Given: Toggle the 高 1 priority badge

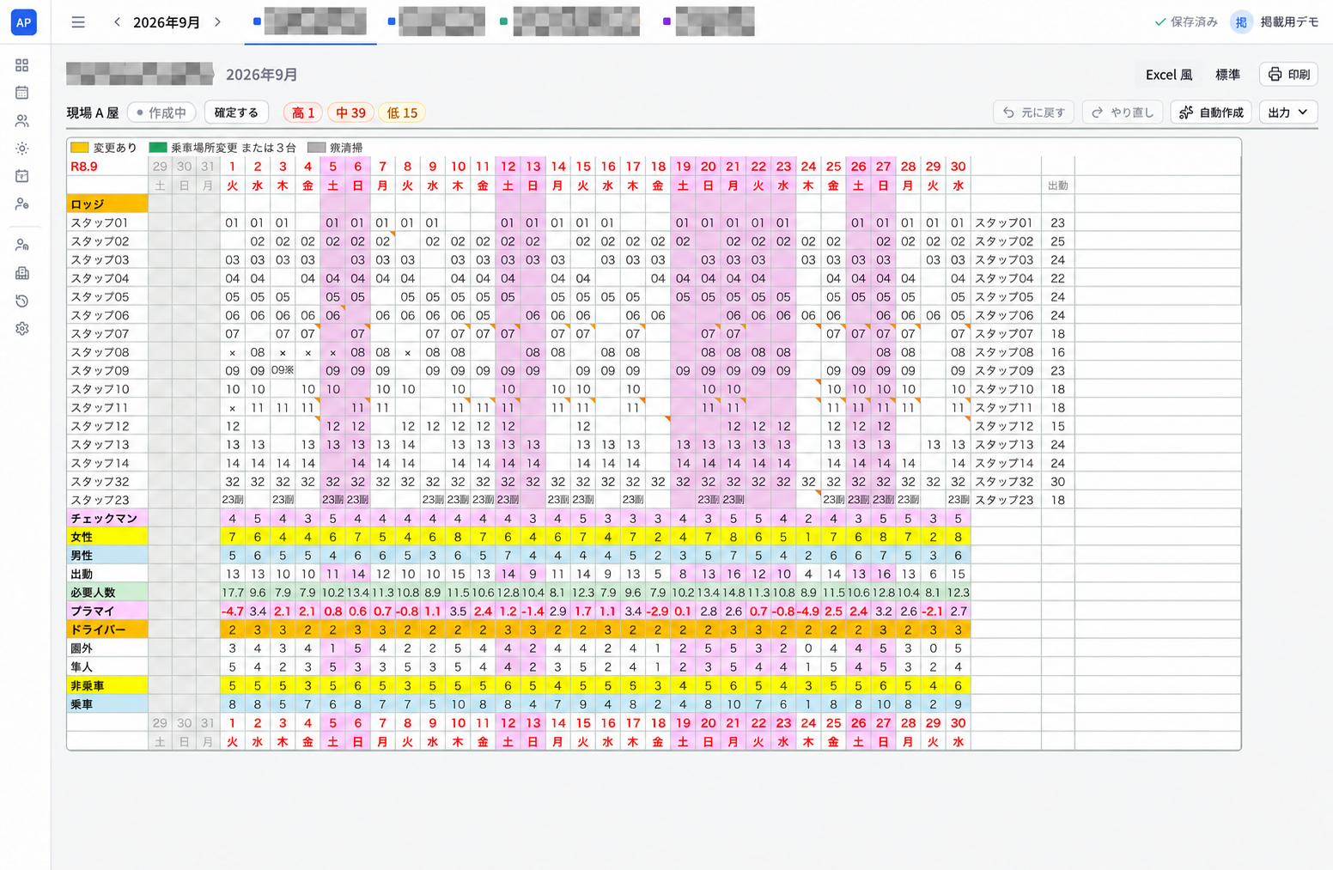Looking at the screenshot, I should [303, 113].
